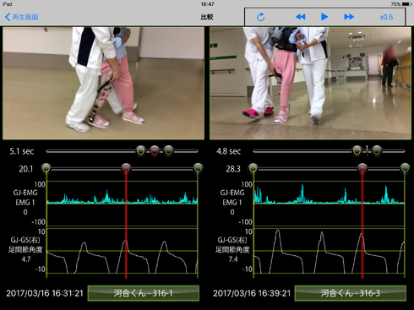
Task: Tap the rewind double-arrow icon
Action: point(301,17)
